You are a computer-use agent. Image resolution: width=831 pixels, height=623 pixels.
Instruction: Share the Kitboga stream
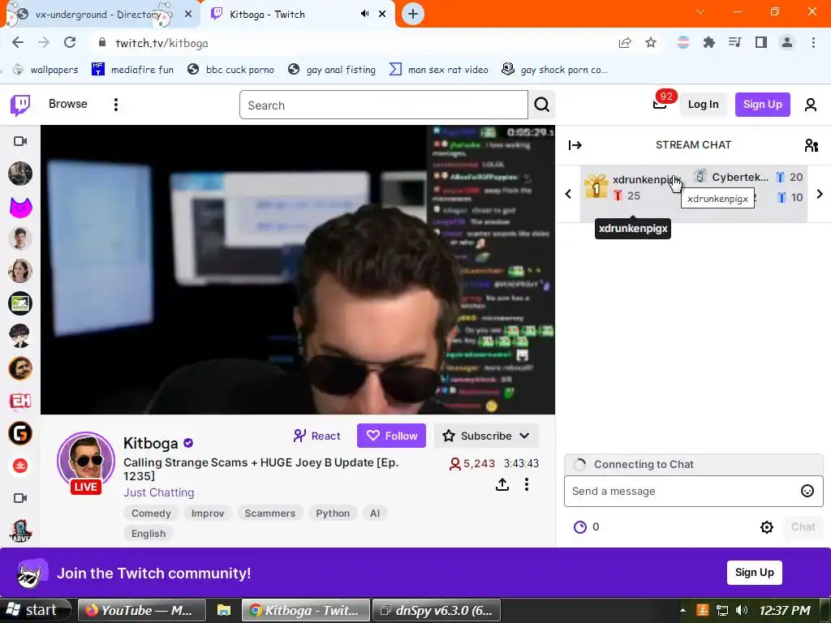502,484
